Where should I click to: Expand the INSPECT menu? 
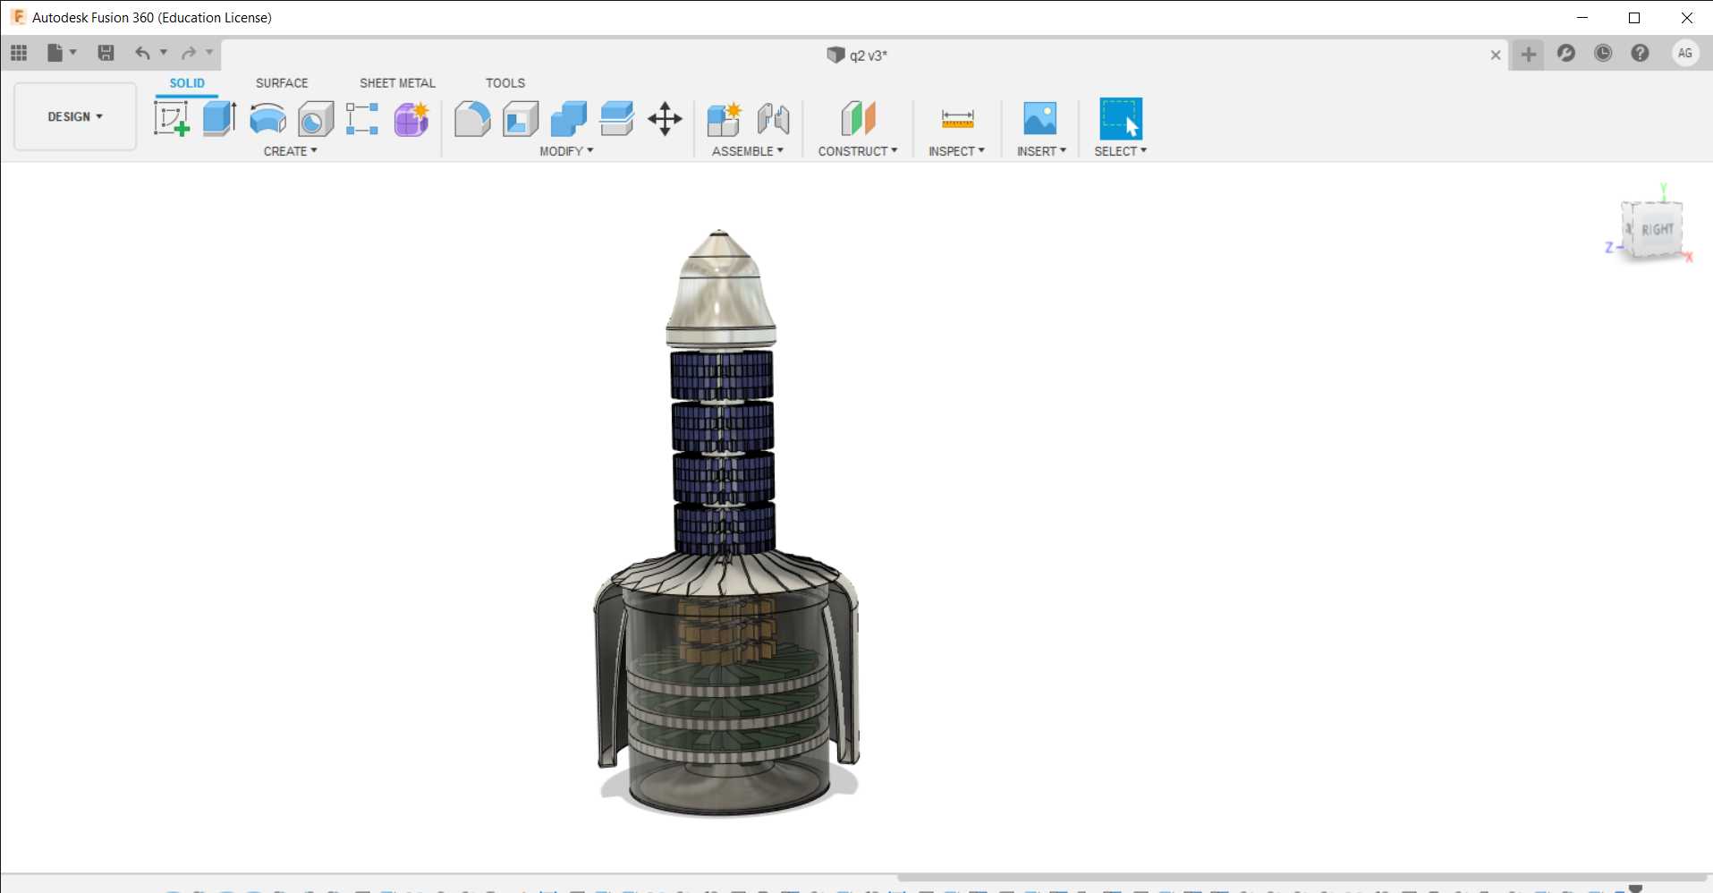point(956,151)
